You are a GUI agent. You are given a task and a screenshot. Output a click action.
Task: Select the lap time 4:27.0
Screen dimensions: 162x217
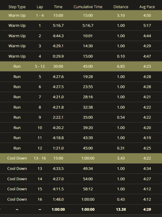[58, 179]
